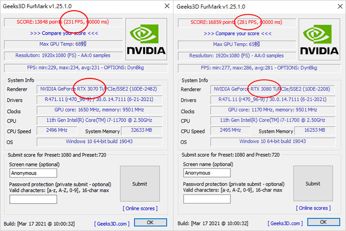Focus the Anonymous screen name field, left window
This screenshot has width=346, height=231.
click(33, 173)
